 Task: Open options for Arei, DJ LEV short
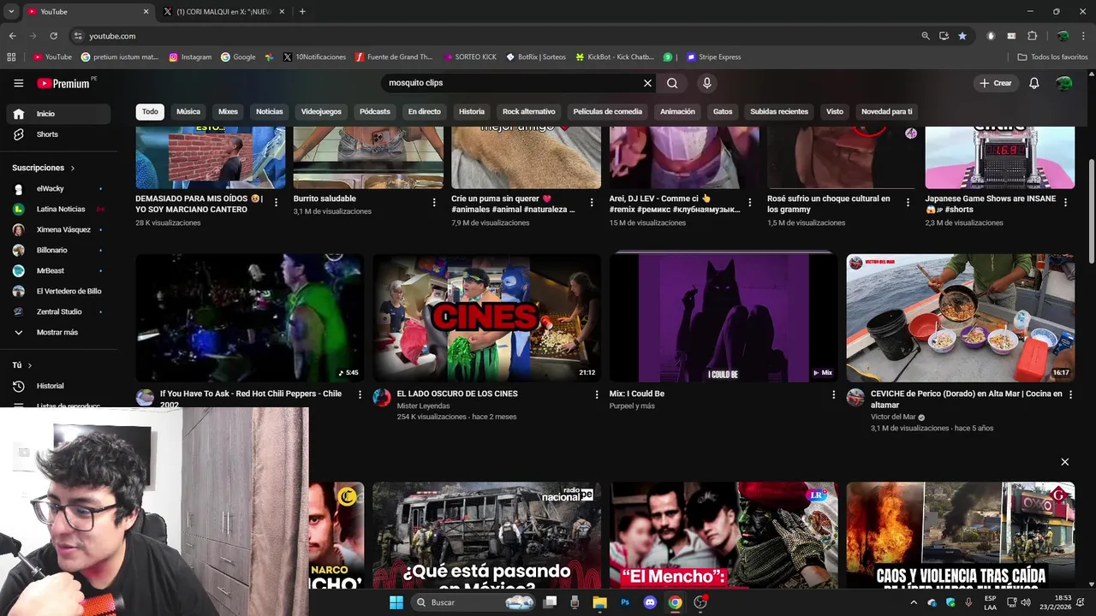pos(750,203)
